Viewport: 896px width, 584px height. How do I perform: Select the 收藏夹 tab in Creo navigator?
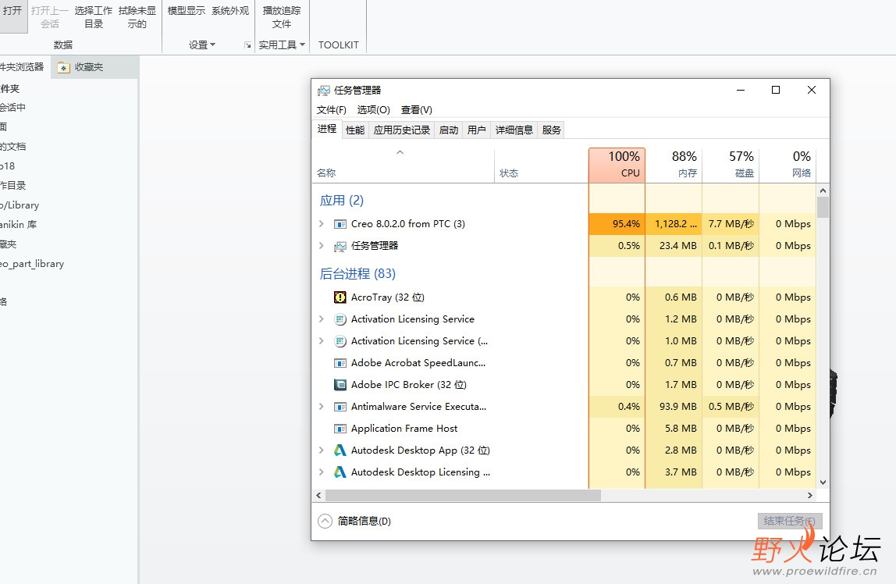pyautogui.click(x=94, y=67)
